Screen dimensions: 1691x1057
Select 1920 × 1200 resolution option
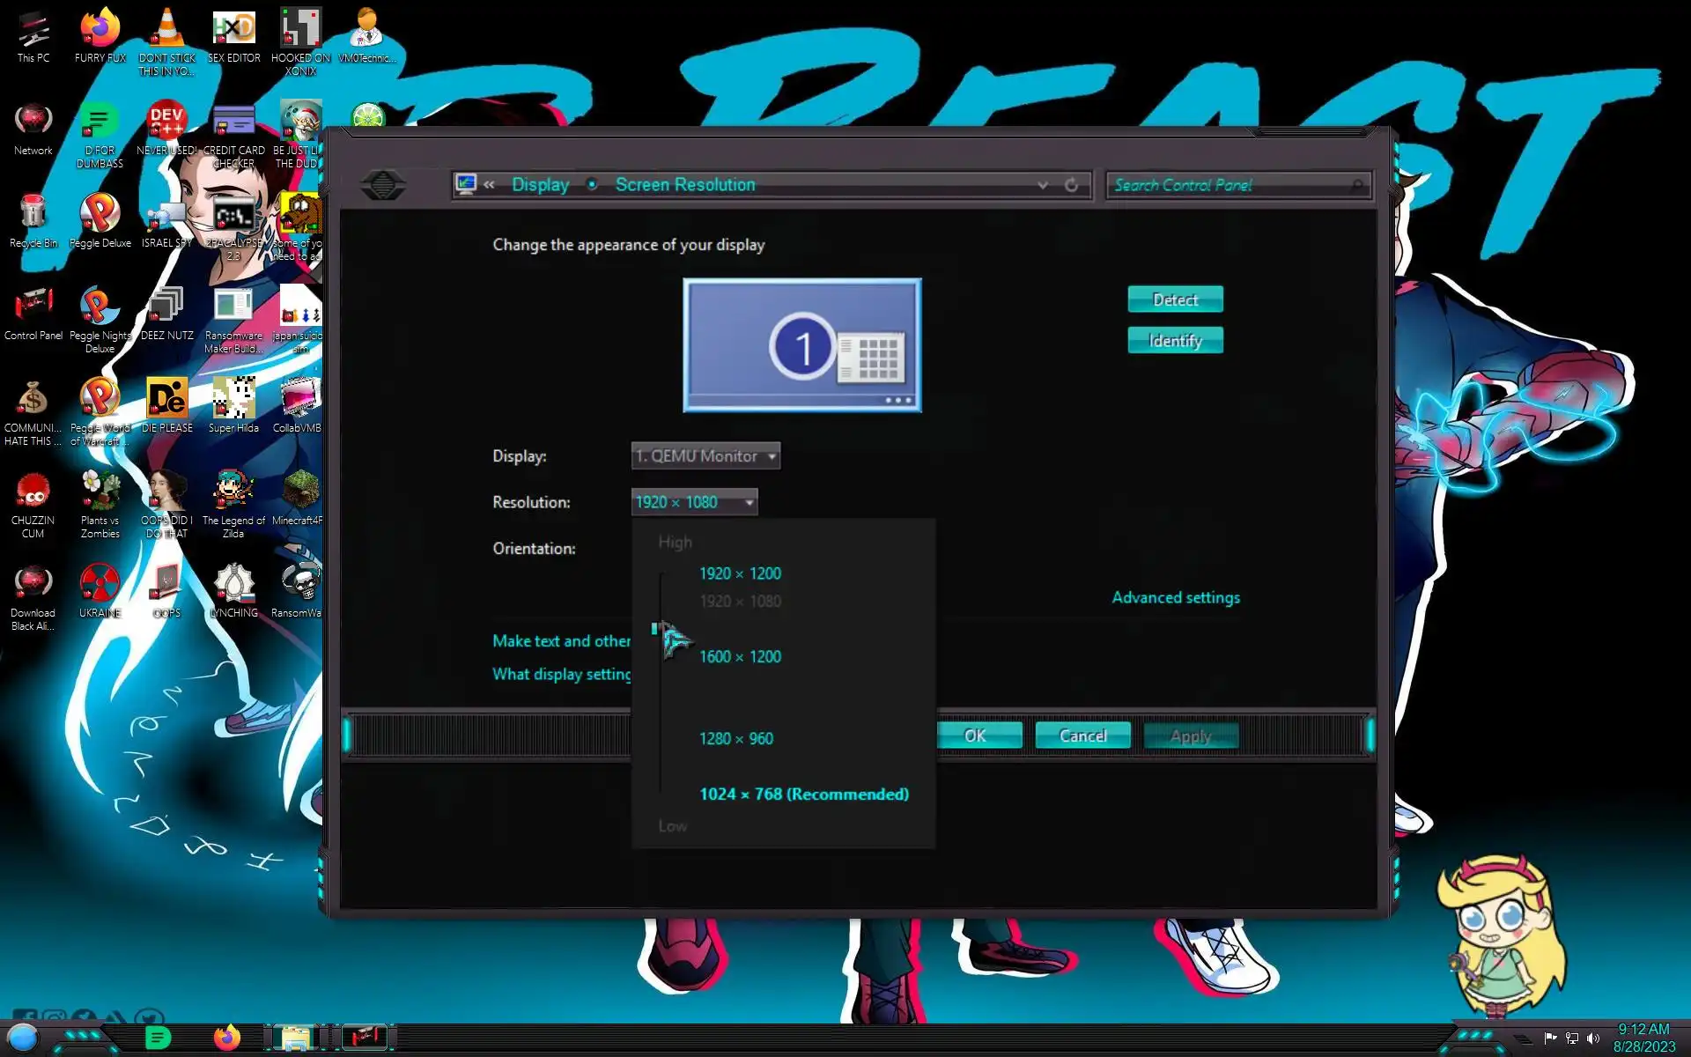(x=740, y=573)
